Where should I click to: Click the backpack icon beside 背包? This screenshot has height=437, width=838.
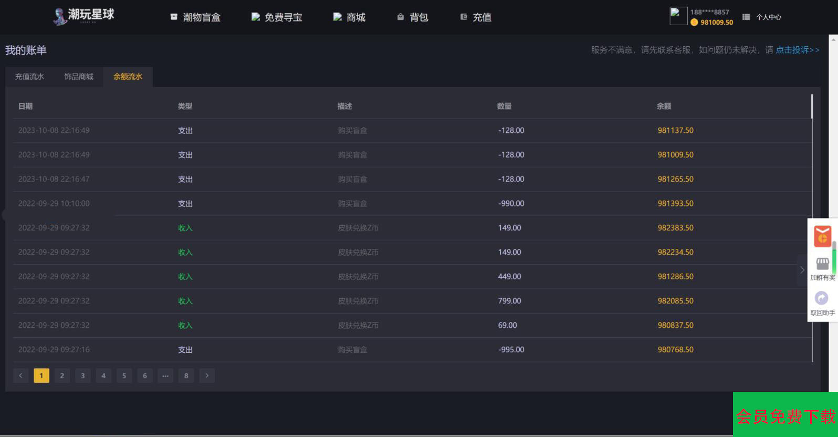click(x=401, y=17)
